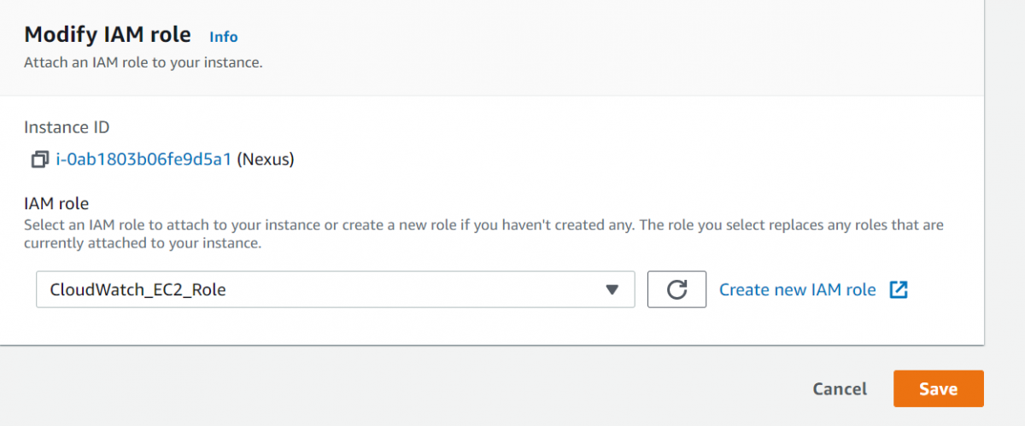Open the Info link beside Modify IAM role
This screenshot has width=1025, height=426.
click(x=224, y=37)
